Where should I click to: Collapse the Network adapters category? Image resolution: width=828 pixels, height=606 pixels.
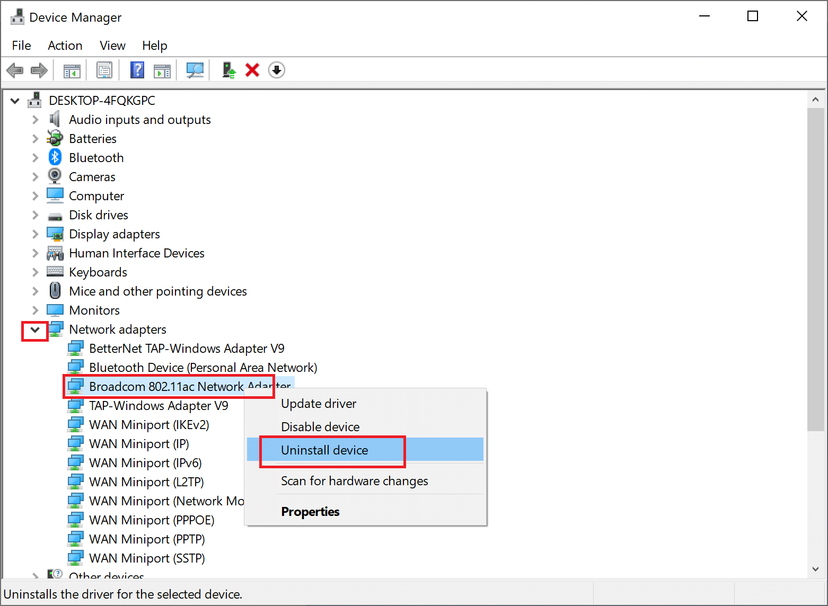(35, 329)
